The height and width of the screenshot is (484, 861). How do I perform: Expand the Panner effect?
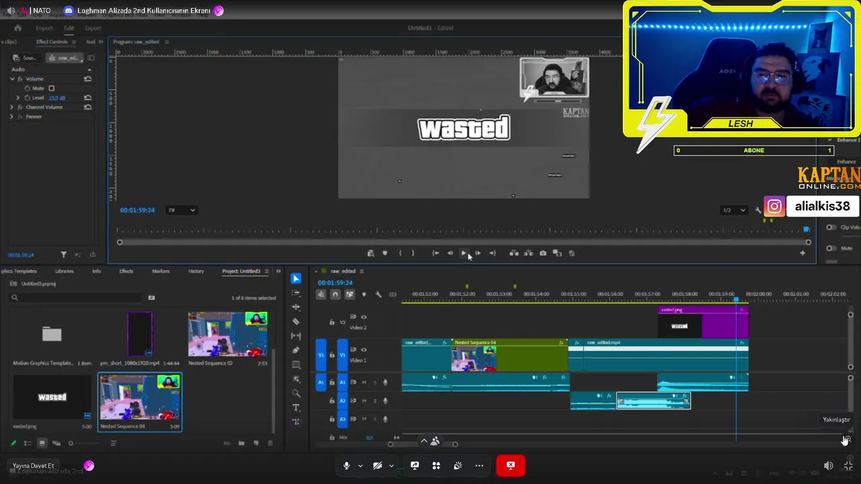(x=11, y=116)
